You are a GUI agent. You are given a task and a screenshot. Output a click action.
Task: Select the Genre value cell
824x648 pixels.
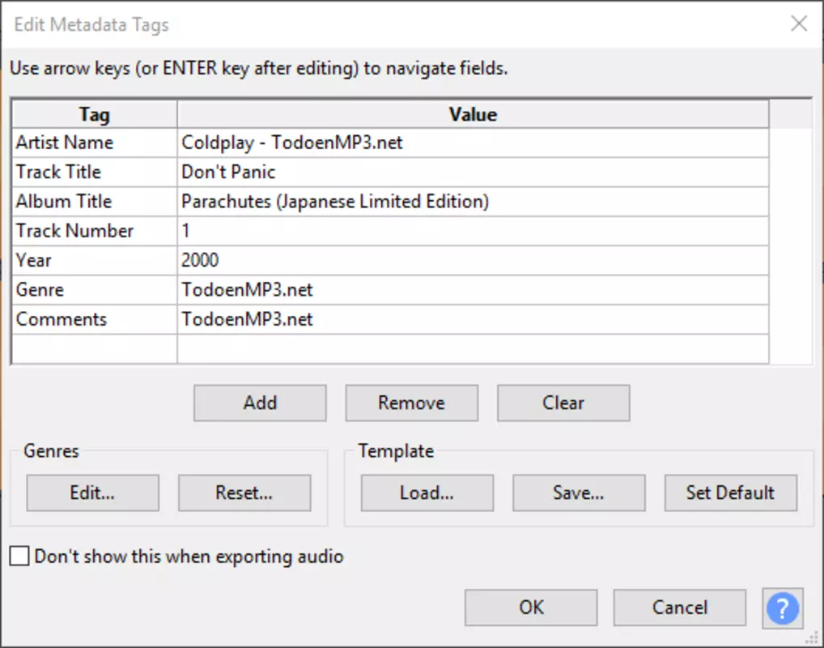coord(473,290)
